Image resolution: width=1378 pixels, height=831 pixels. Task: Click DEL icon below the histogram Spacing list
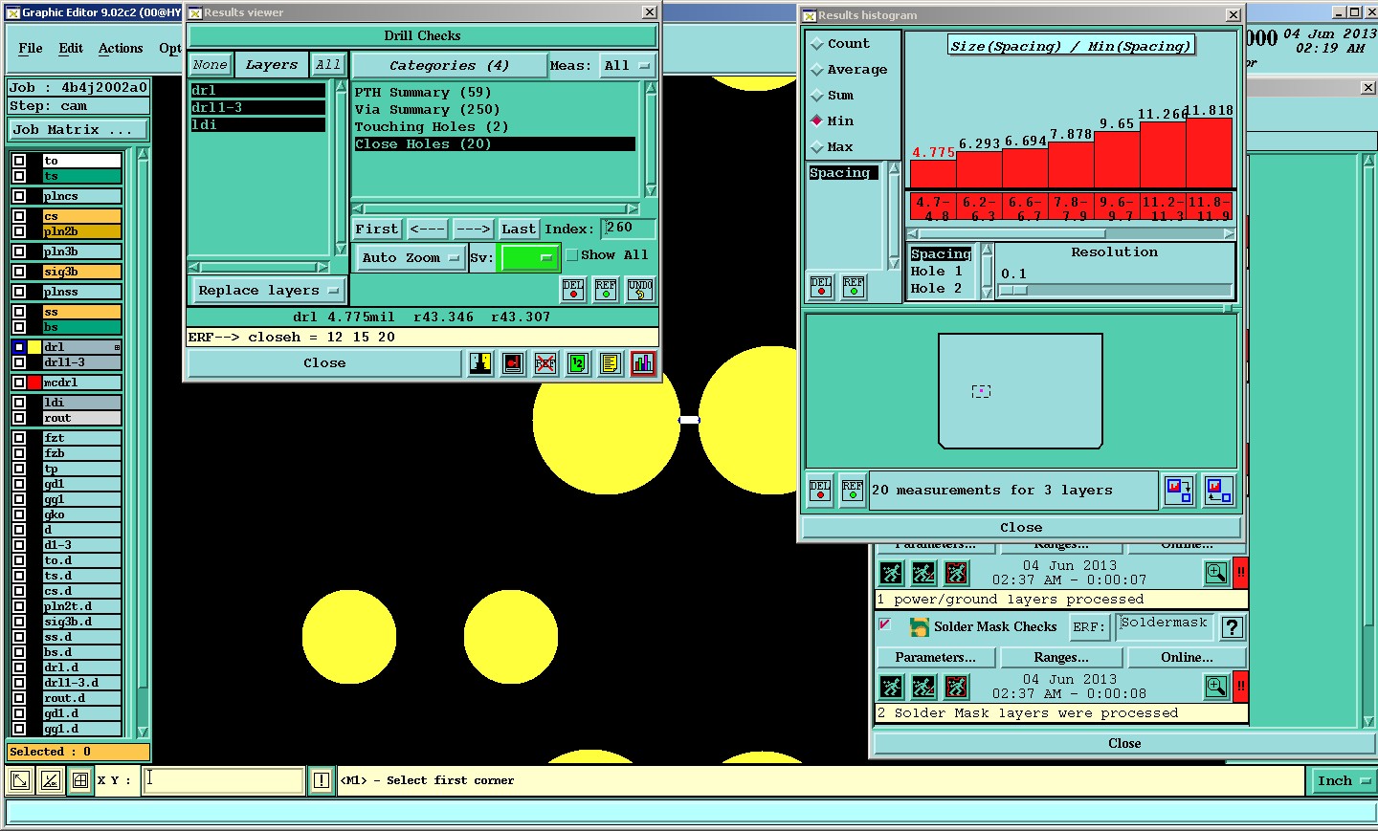click(x=821, y=287)
